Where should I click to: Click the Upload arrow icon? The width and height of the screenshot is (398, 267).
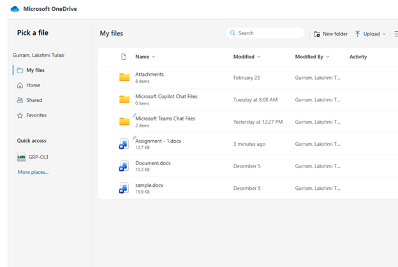pyautogui.click(x=357, y=34)
